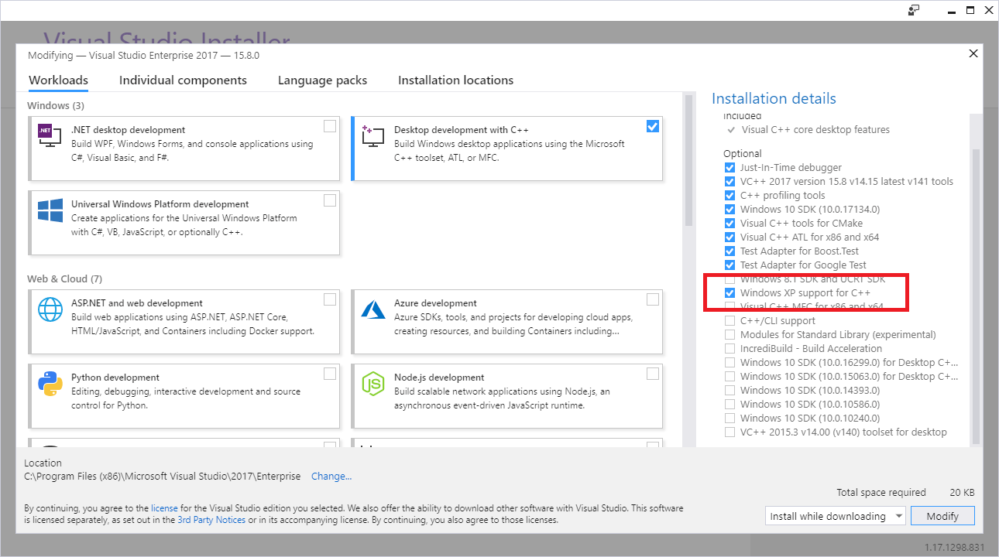Uncheck Visual C++ tools for CMake

[x=730, y=224]
